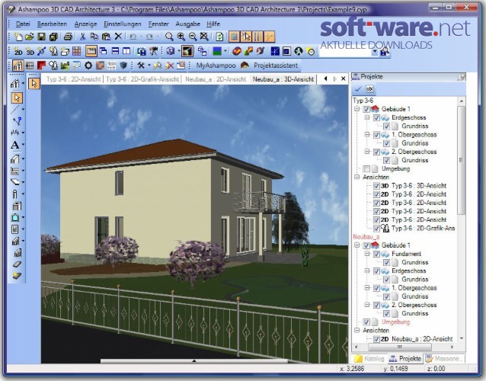
Task: Open the Ausgabe menu
Action: (188, 24)
